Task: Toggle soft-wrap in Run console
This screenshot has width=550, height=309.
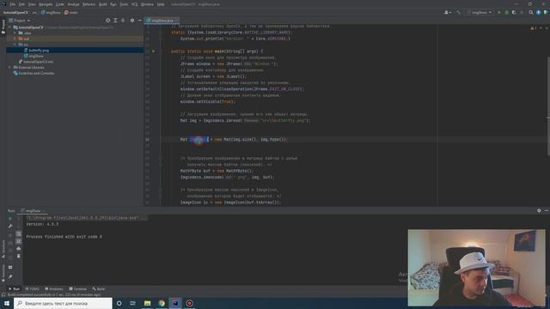Action: 19,233
